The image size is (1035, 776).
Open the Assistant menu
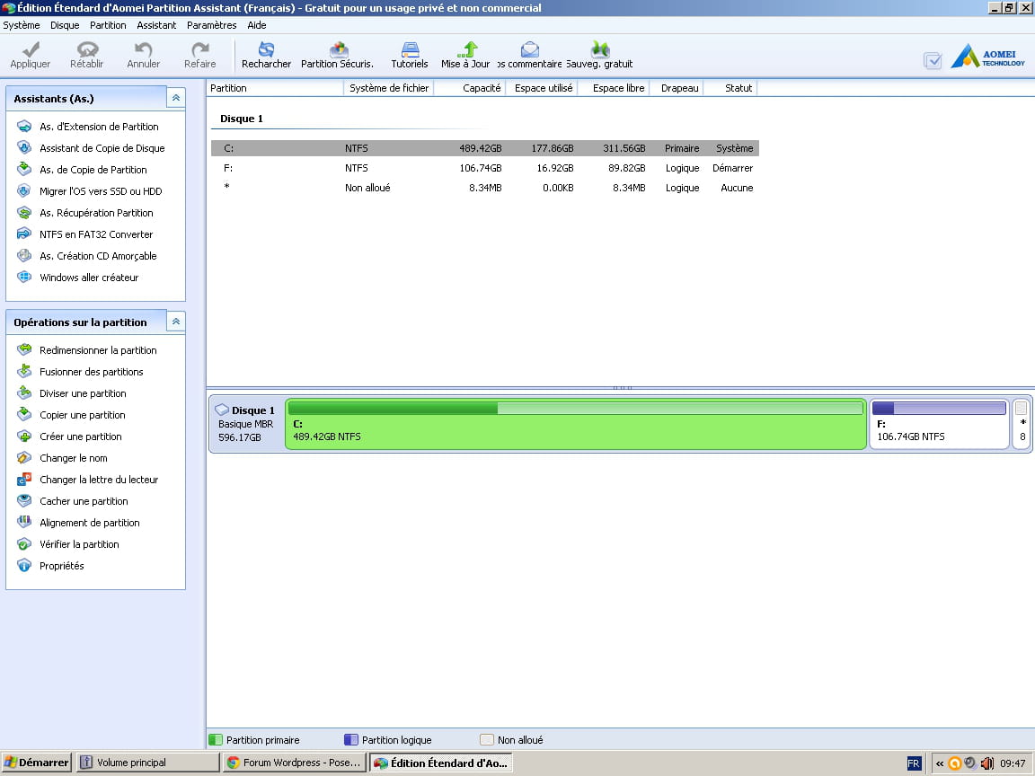[x=156, y=25]
